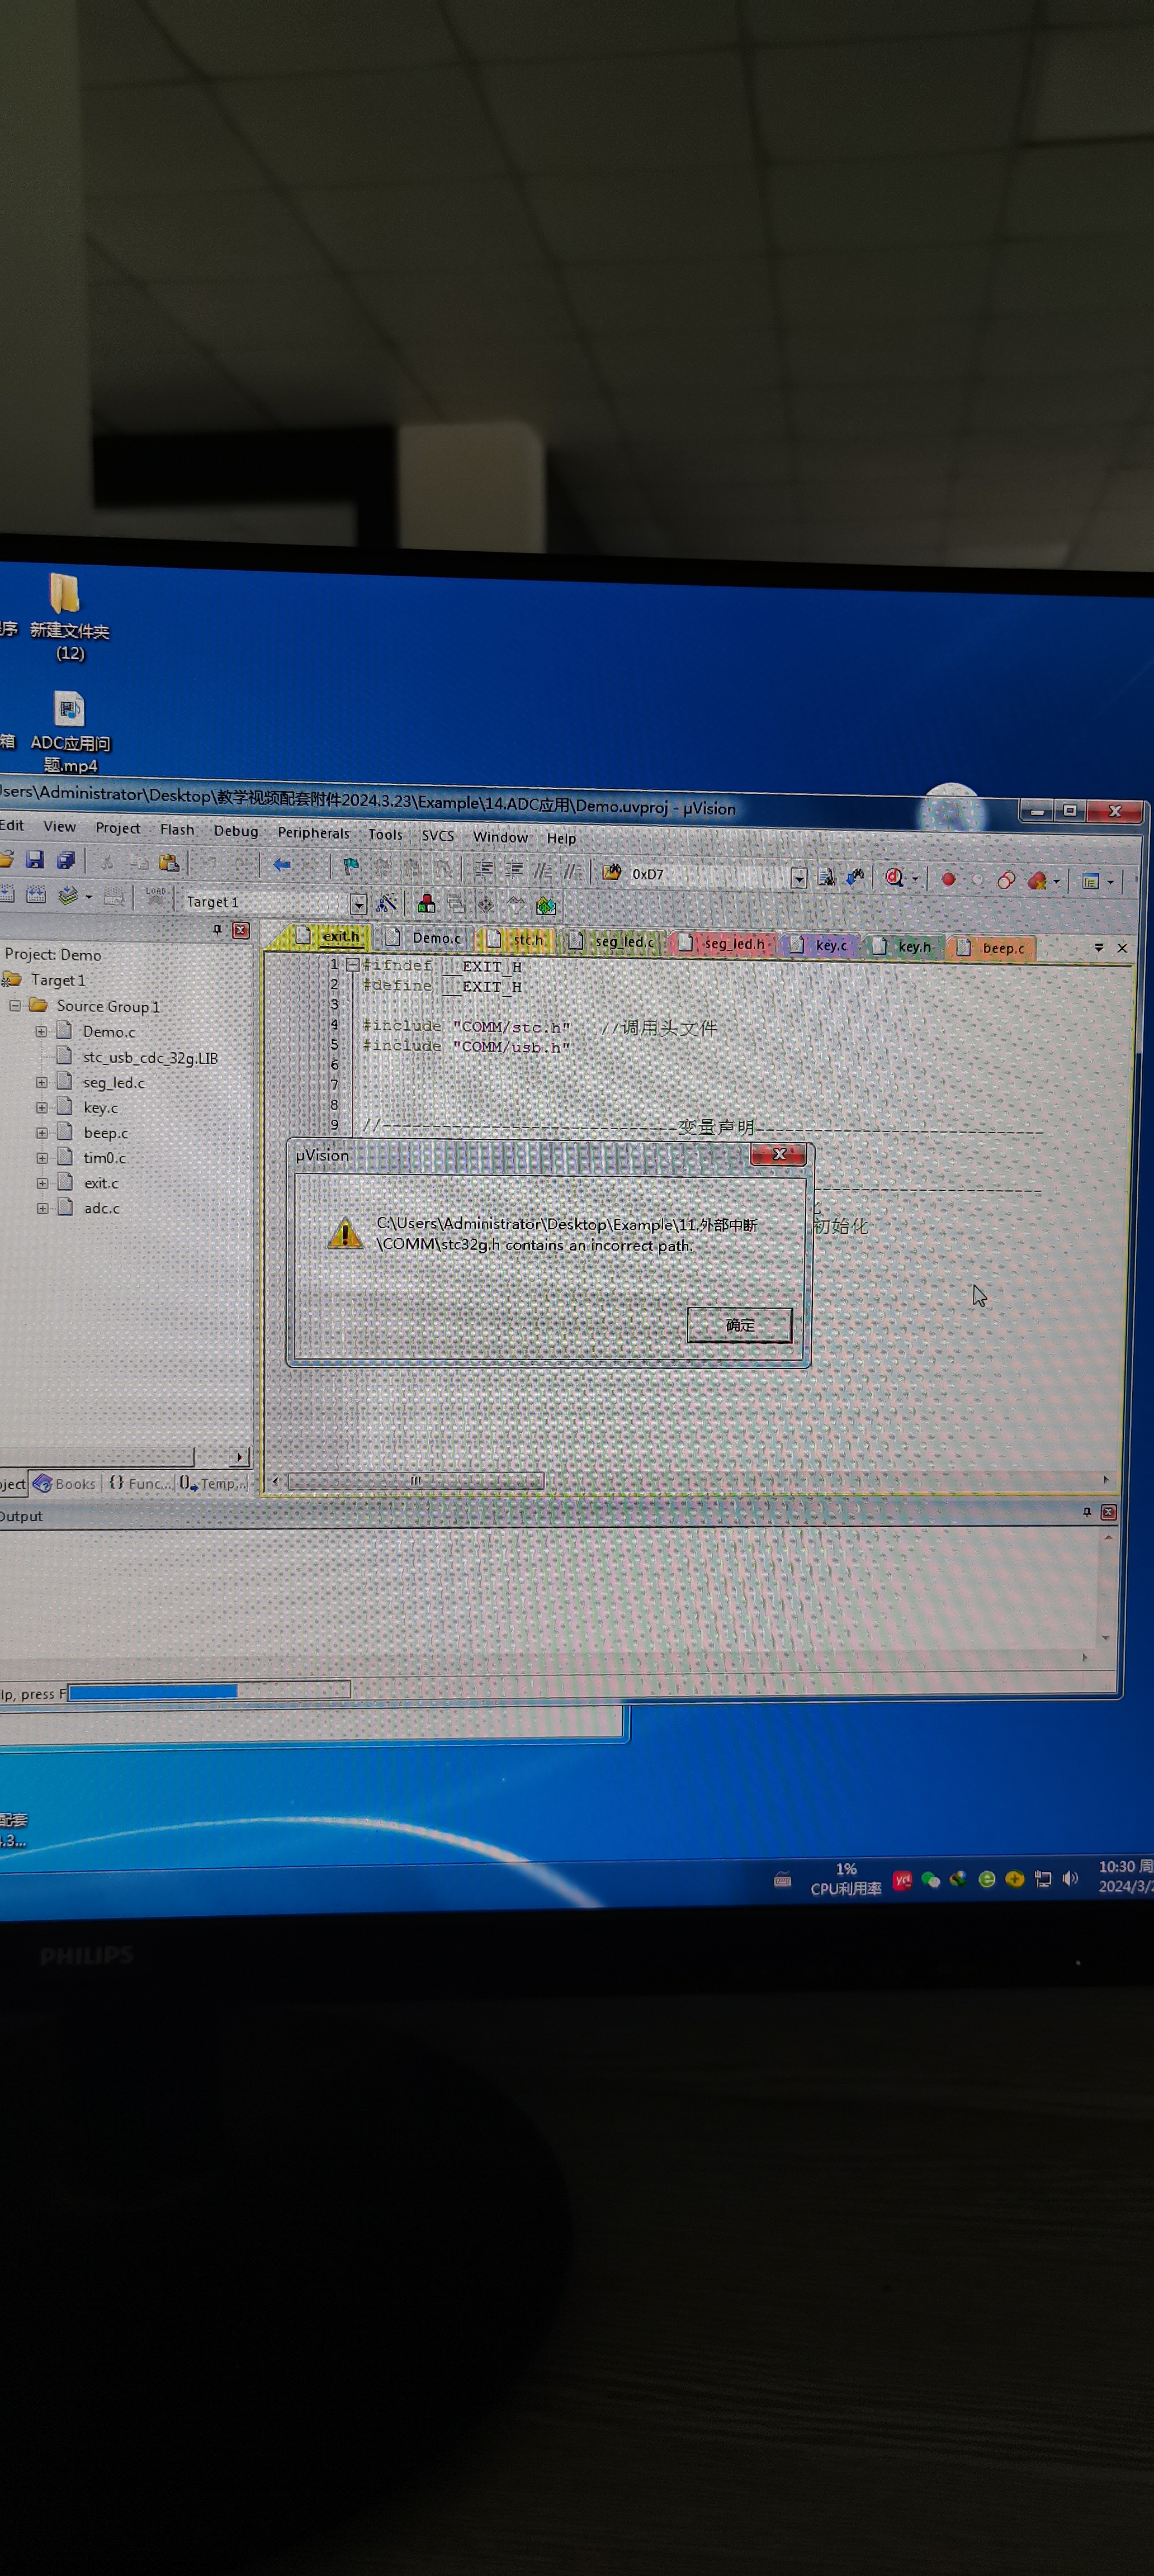Open the editor tab list dropdown arrow
This screenshot has height=2576, width=1154.
pyautogui.click(x=1098, y=947)
